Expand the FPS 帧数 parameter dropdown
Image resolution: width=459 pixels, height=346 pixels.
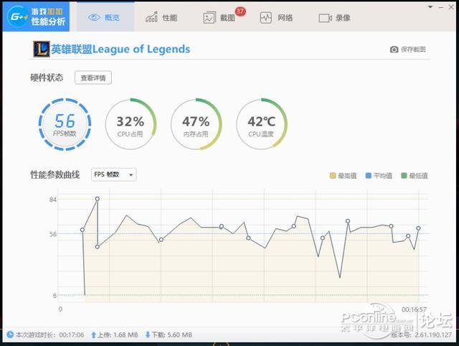click(113, 174)
